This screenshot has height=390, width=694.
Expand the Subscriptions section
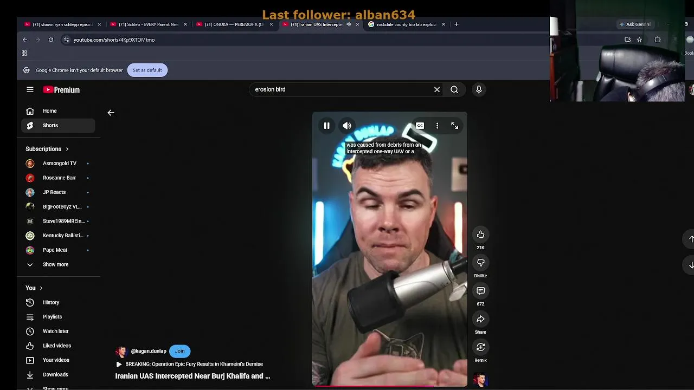tap(47, 149)
